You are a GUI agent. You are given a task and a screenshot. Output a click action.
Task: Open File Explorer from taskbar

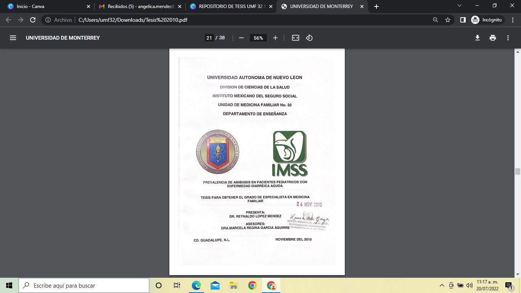(x=233, y=285)
